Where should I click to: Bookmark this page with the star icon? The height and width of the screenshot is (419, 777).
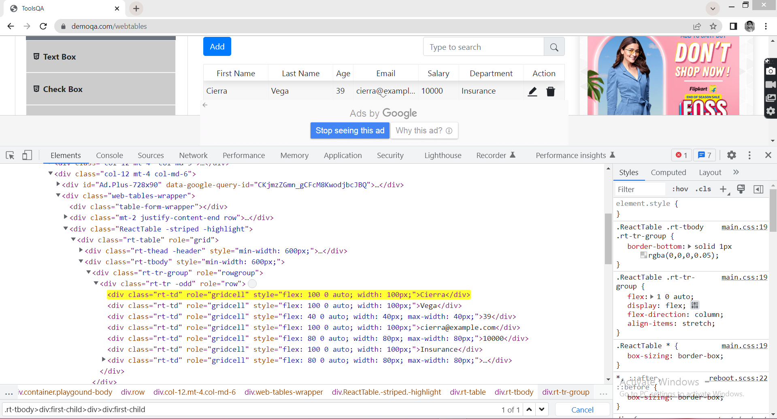[x=713, y=26]
